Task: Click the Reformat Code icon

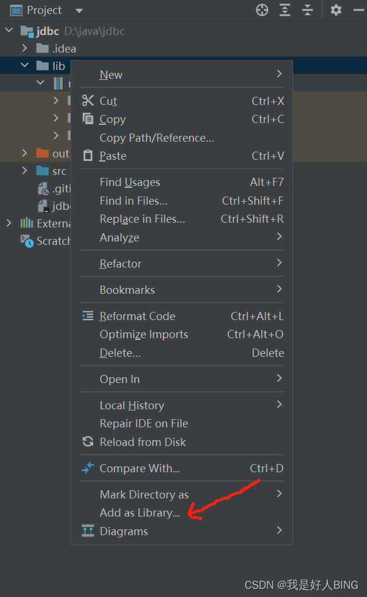Action: point(88,315)
